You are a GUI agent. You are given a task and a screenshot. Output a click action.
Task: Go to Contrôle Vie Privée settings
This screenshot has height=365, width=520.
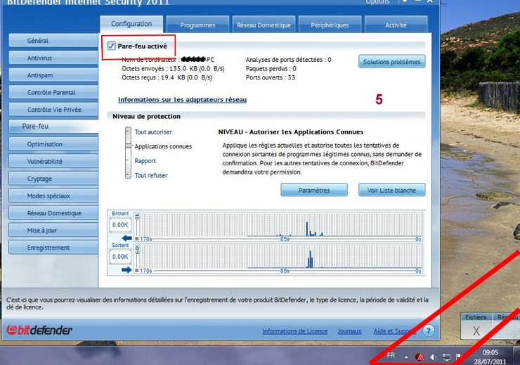[x=53, y=110]
